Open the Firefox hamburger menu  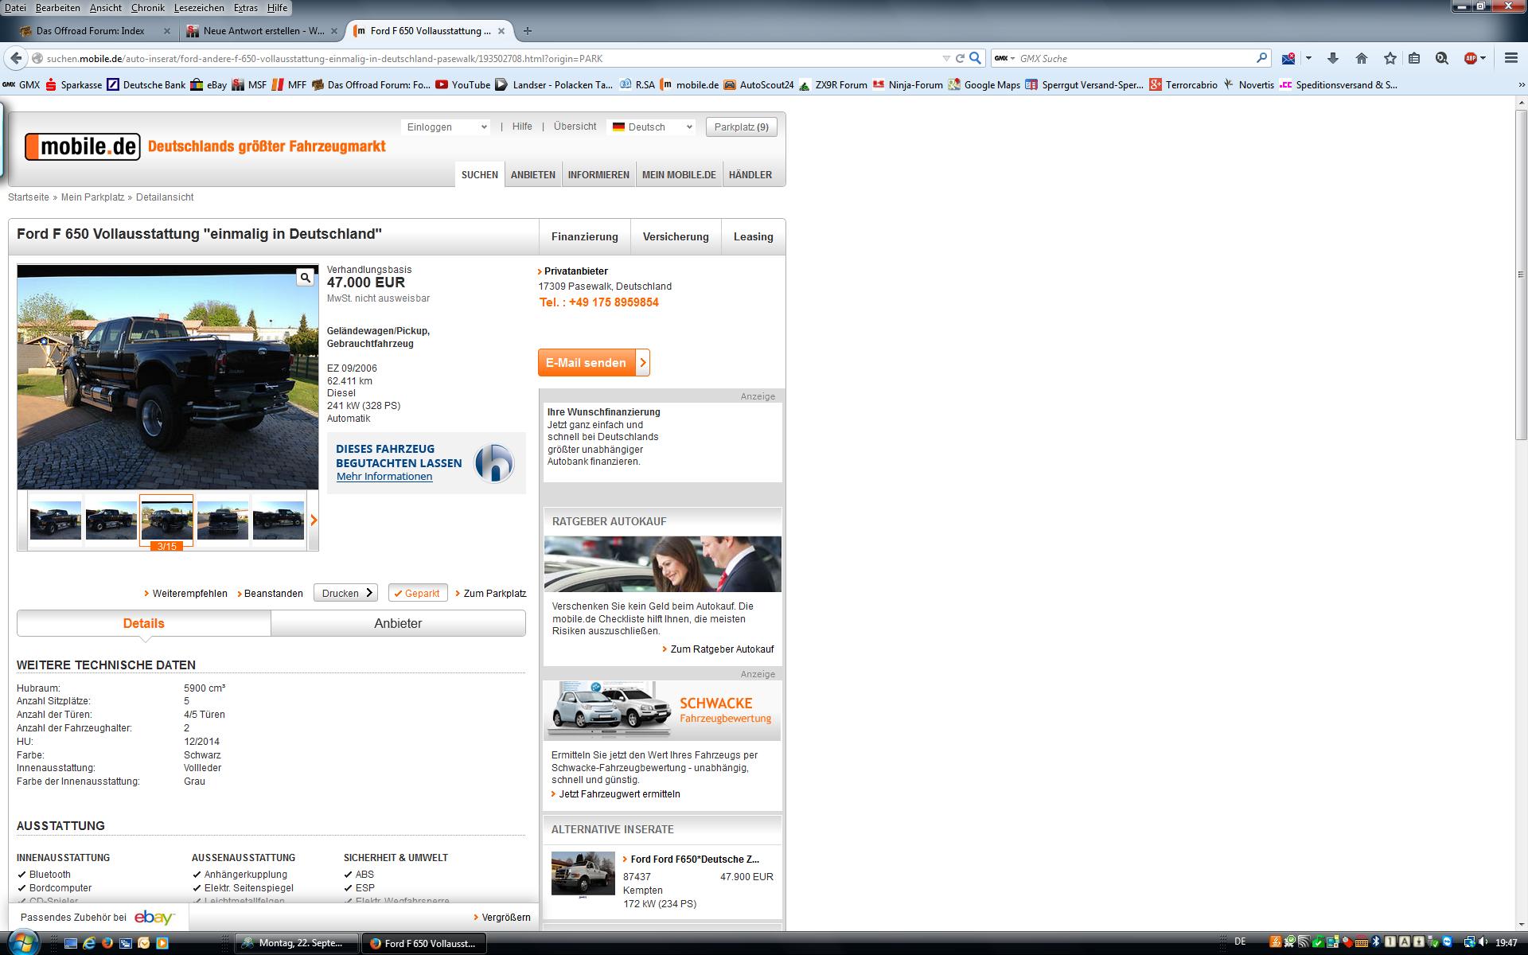point(1510,58)
